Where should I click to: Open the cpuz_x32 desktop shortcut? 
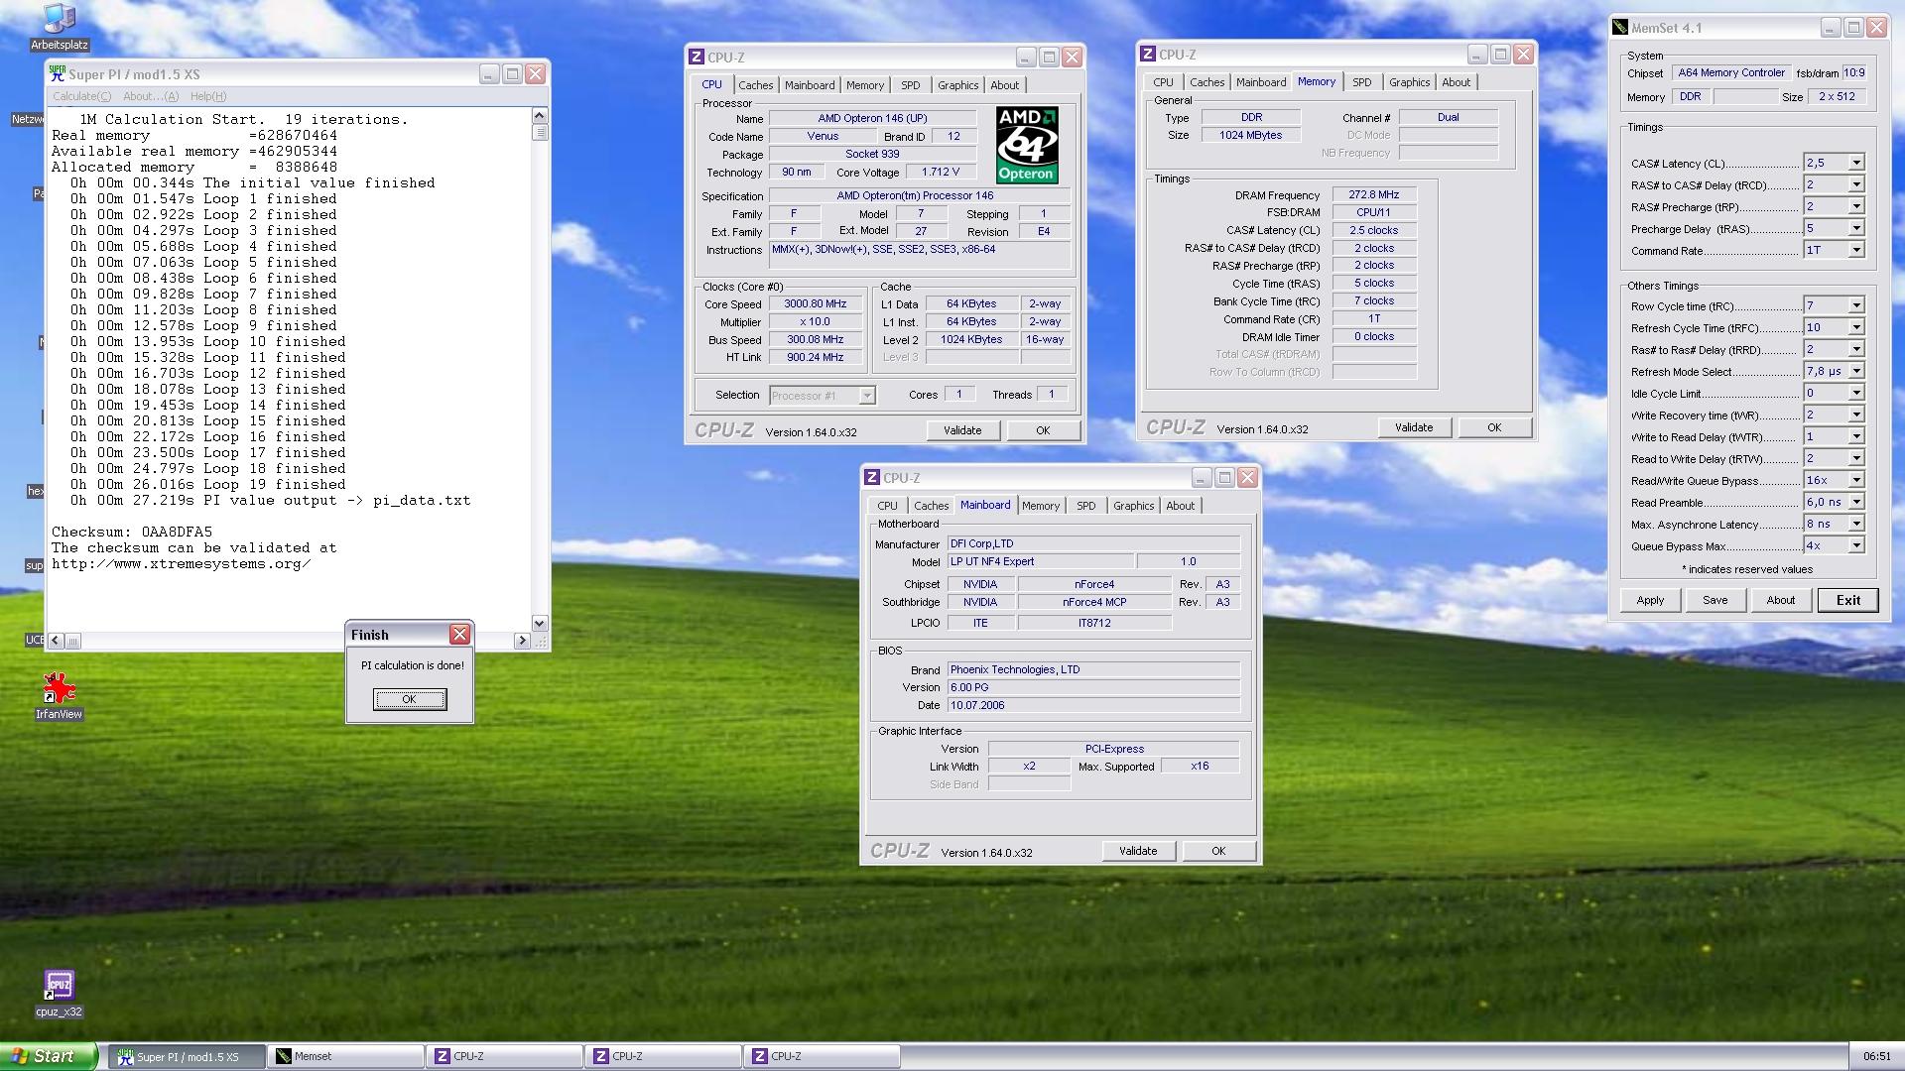(59, 994)
